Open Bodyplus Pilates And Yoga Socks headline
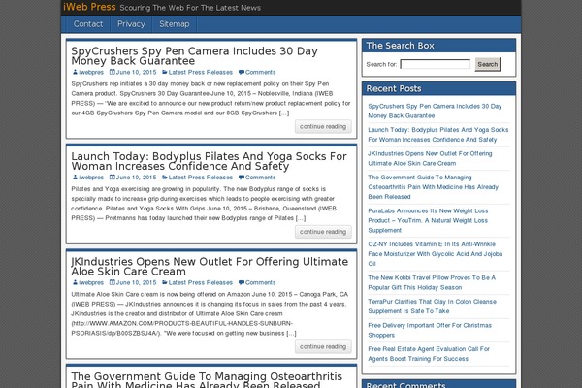Viewport: 582px width, 388px height. [209, 161]
